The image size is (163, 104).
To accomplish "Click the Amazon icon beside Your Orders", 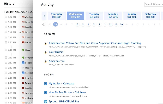I will 45,52.
